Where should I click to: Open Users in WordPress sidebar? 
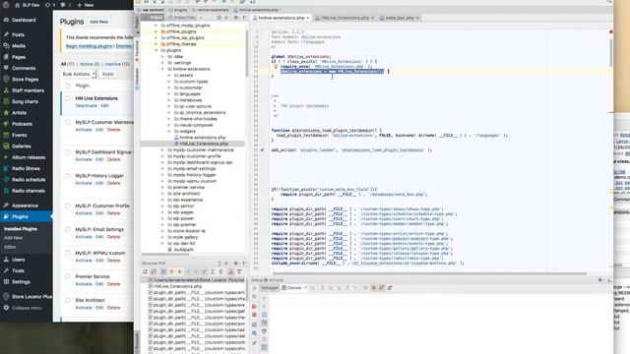point(18,260)
